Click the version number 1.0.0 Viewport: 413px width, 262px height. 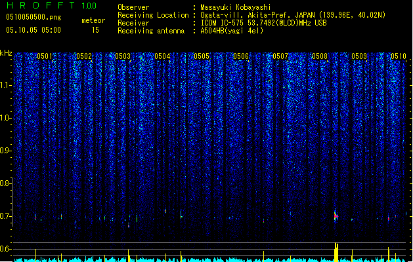tap(89, 5)
